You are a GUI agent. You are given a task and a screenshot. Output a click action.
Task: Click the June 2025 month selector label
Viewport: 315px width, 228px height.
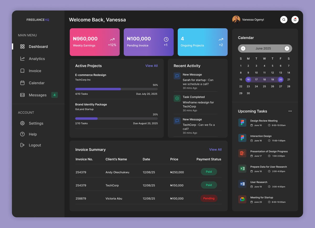click(263, 48)
